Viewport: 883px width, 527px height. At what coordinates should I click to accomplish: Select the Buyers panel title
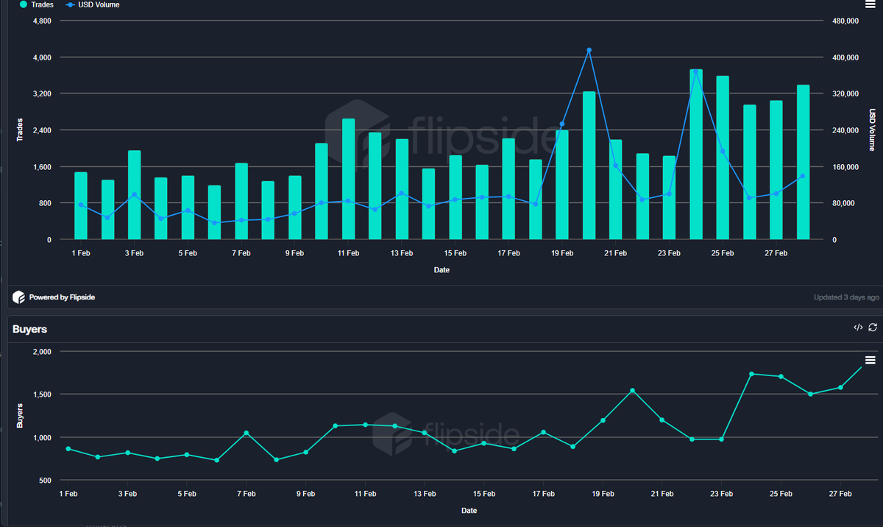pyautogui.click(x=29, y=329)
